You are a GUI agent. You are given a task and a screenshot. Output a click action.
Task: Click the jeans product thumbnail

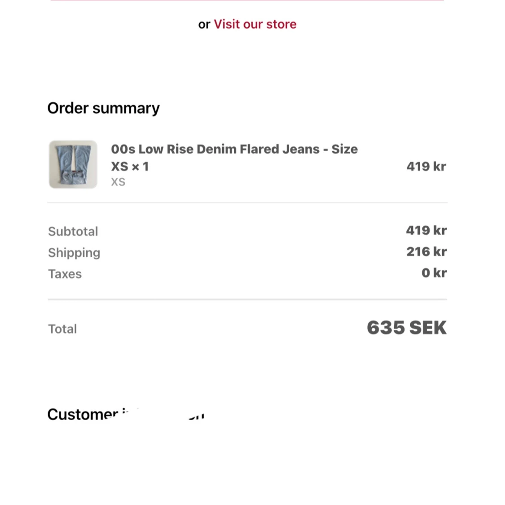[73, 164]
